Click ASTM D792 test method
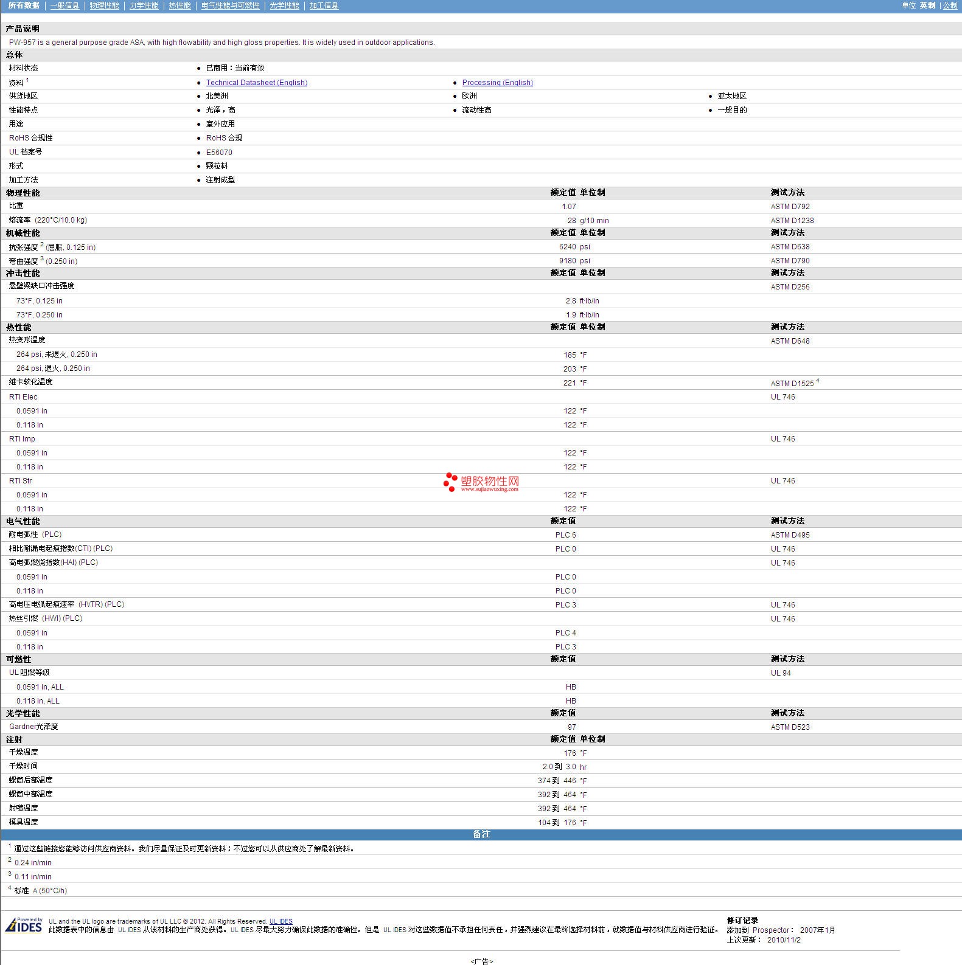This screenshot has height=965, width=962. tap(790, 207)
